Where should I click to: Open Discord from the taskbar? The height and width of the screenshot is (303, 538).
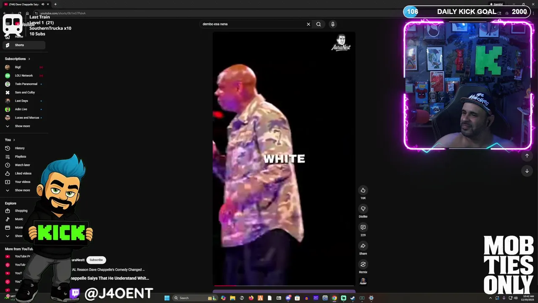tap(288, 298)
